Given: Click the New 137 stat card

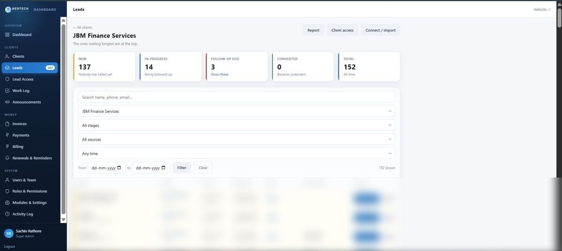Looking at the screenshot, I should [x=104, y=66].
